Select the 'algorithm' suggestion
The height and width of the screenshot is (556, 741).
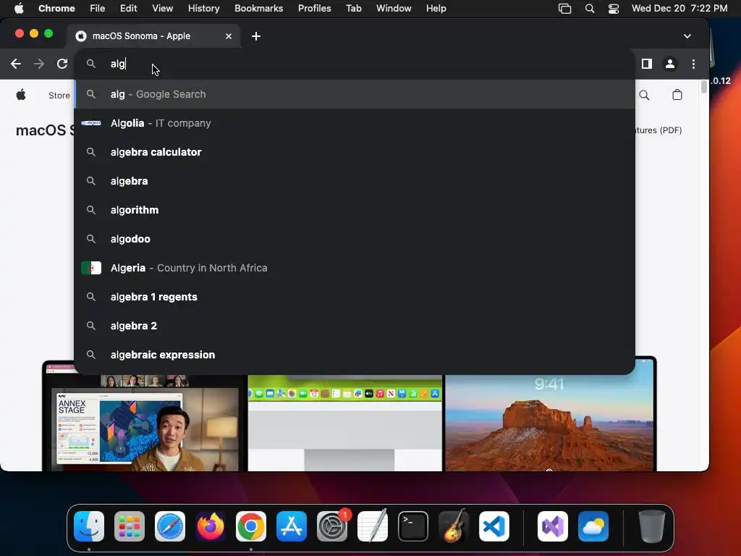(355, 210)
